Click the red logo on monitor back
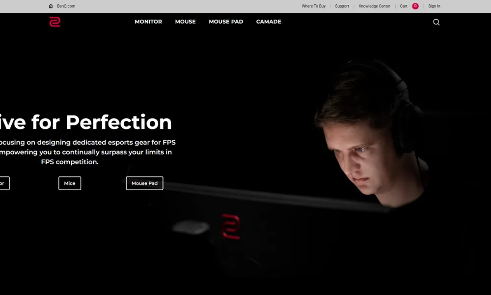Screen dimensions: 491x295 [231, 226]
